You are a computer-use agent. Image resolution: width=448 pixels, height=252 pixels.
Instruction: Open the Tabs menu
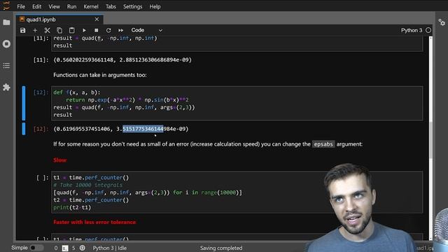point(111,6)
